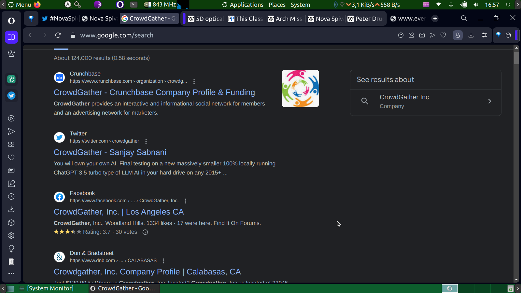Open Extensions cube icon in the sidebar
521x293 pixels.
click(x=11, y=223)
